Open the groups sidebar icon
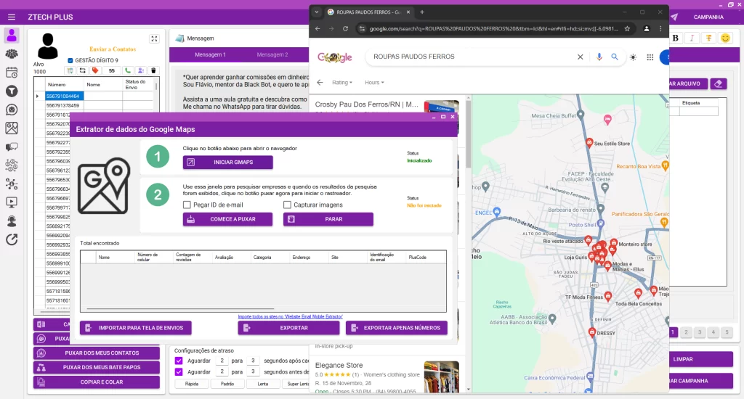The height and width of the screenshot is (399, 744). (12, 54)
